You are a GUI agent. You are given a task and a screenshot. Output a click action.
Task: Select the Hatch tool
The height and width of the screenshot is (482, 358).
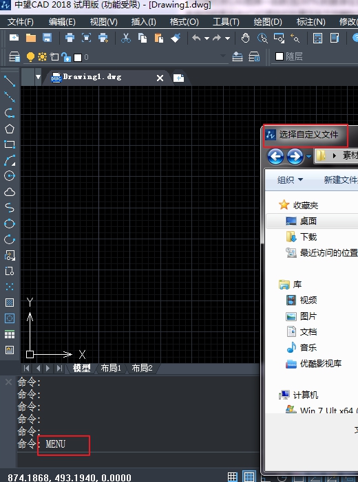pos(10,303)
